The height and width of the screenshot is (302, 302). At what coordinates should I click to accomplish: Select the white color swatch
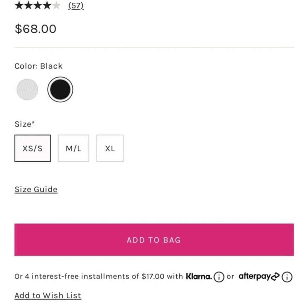pyautogui.click(x=27, y=89)
